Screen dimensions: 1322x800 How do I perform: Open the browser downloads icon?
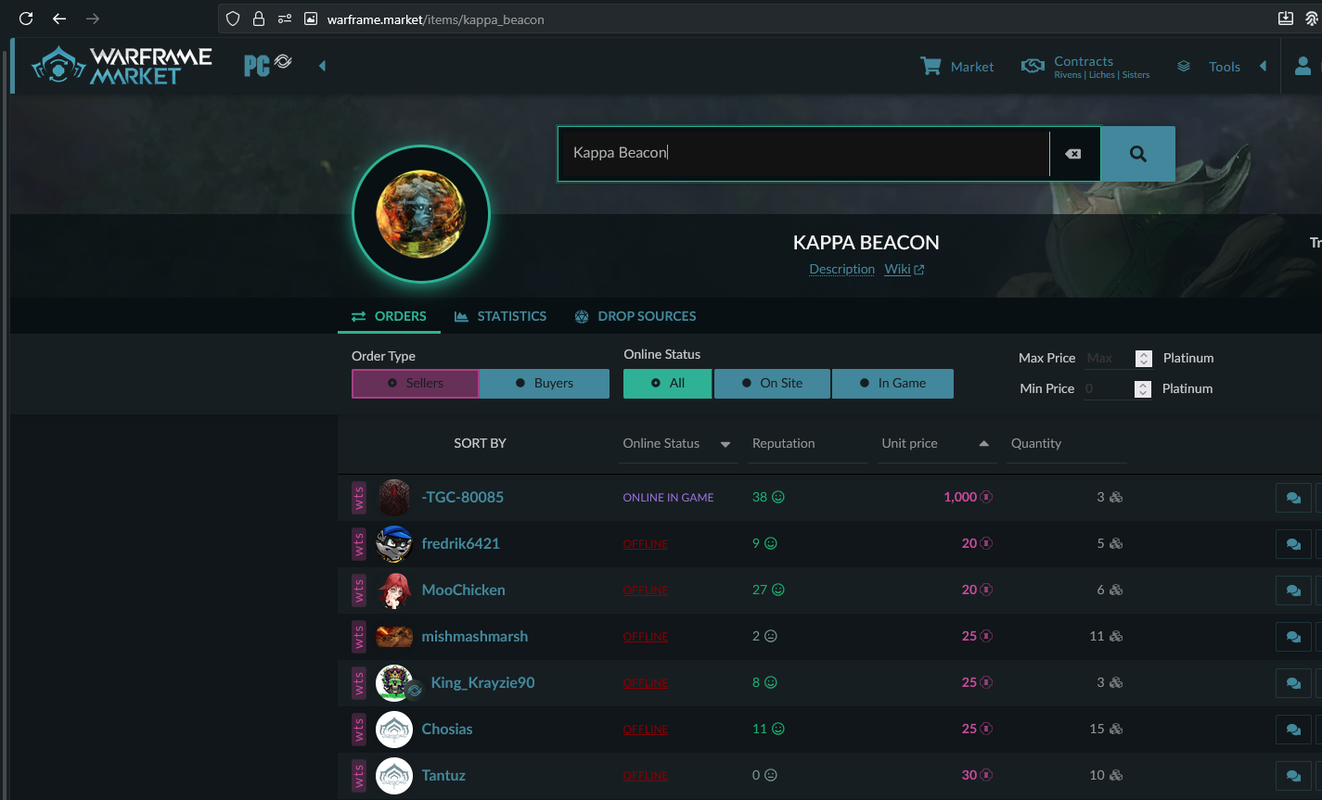(x=1286, y=19)
